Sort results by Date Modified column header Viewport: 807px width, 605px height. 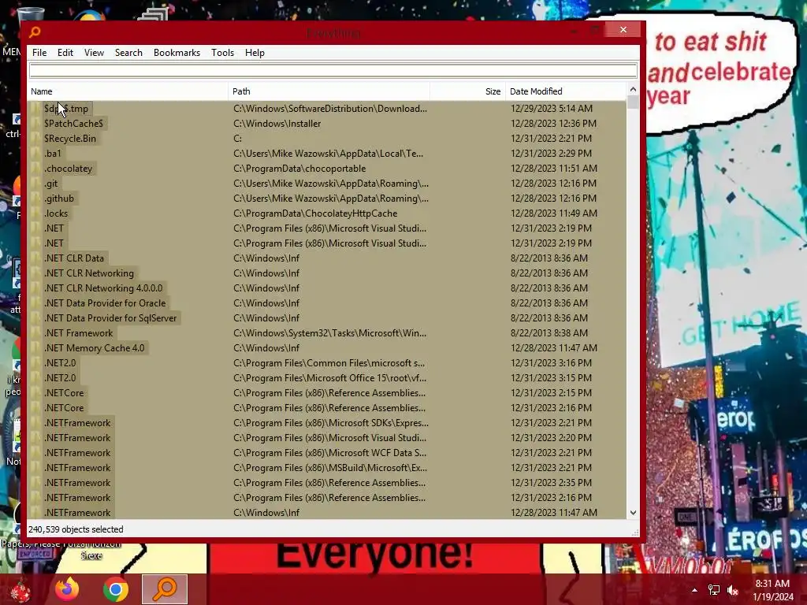pyautogui.click(x=566, y=91)
